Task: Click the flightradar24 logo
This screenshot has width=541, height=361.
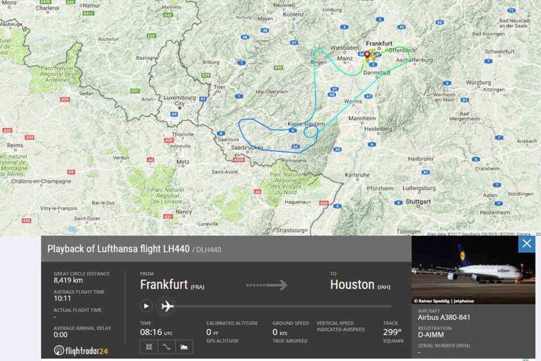Action: click(x=81, y=351)
